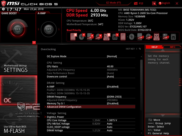Screen dimensions: 182x136
Task: Click Profile2: DDR4 3600MHz 15-15-15-35 text
Action: point(68,93)
